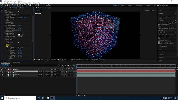This screenshot has width=178, height=100.
Task: Click the current timecode 0;00;00;00
Action: click(5, 65)
